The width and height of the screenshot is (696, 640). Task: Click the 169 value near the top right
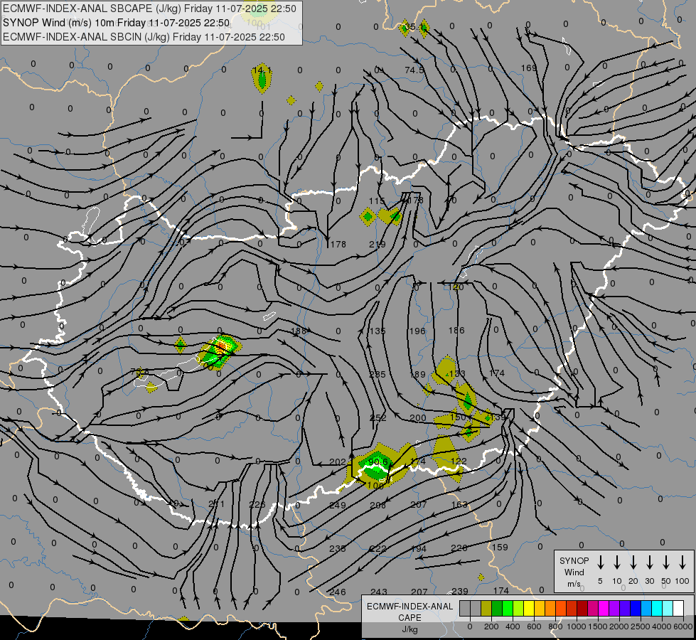coord(529,68)
